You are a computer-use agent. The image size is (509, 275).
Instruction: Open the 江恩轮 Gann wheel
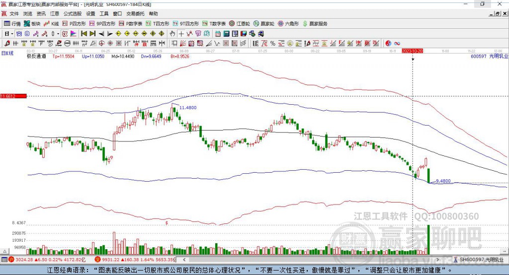[x=240, y=24]
